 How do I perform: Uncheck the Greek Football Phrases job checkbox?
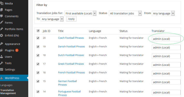click(x=38, y=64)
